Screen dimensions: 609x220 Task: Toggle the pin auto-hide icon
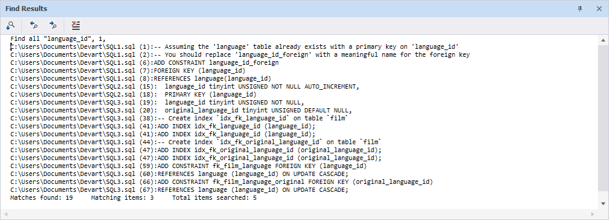coord(580,9)
